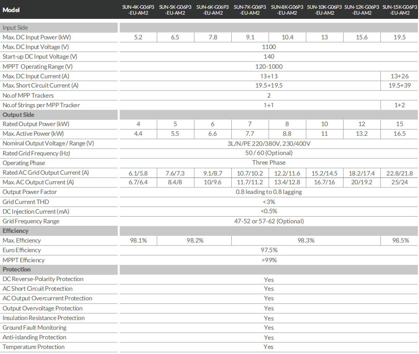Select the SUN-7K-G06P3-EU-AM2 column header

[x=250, y=10]
